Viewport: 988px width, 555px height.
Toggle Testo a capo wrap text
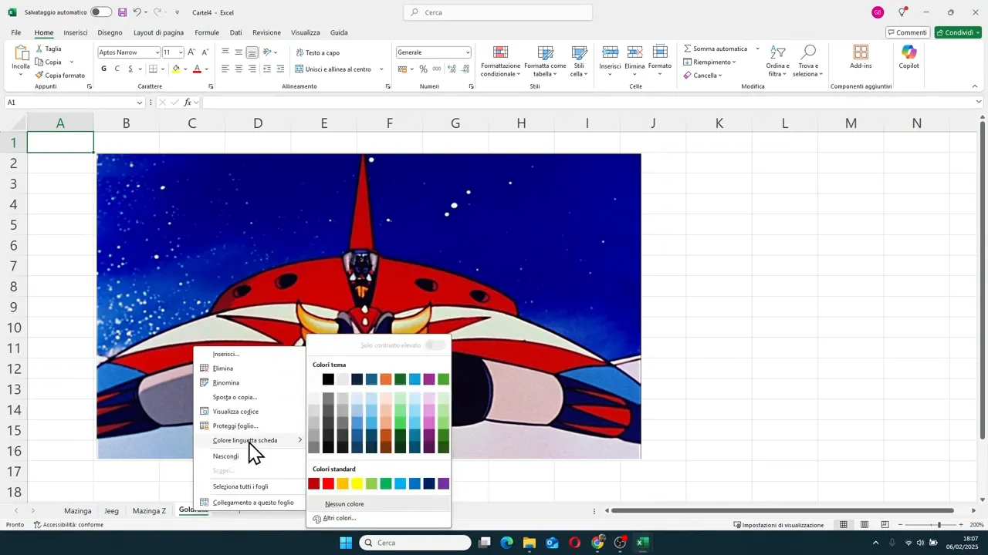pos(318,52)
